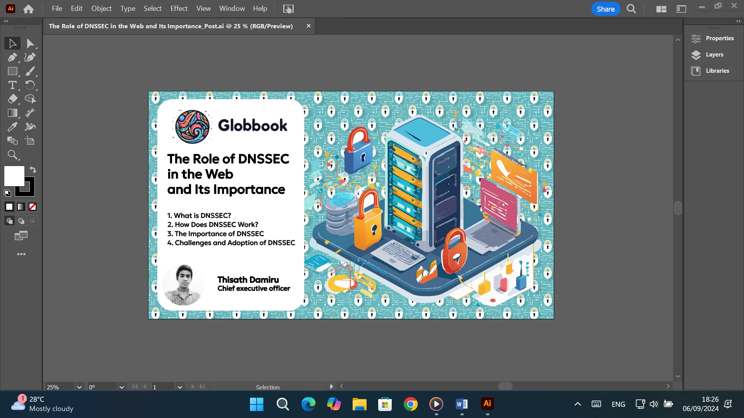
Task: Expand the artboard number dropdown
Action: [180, 387]
